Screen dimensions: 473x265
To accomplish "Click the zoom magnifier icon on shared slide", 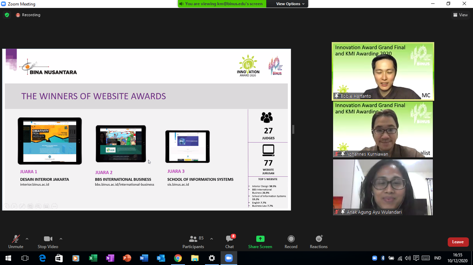I will click(x=38, y=206).
